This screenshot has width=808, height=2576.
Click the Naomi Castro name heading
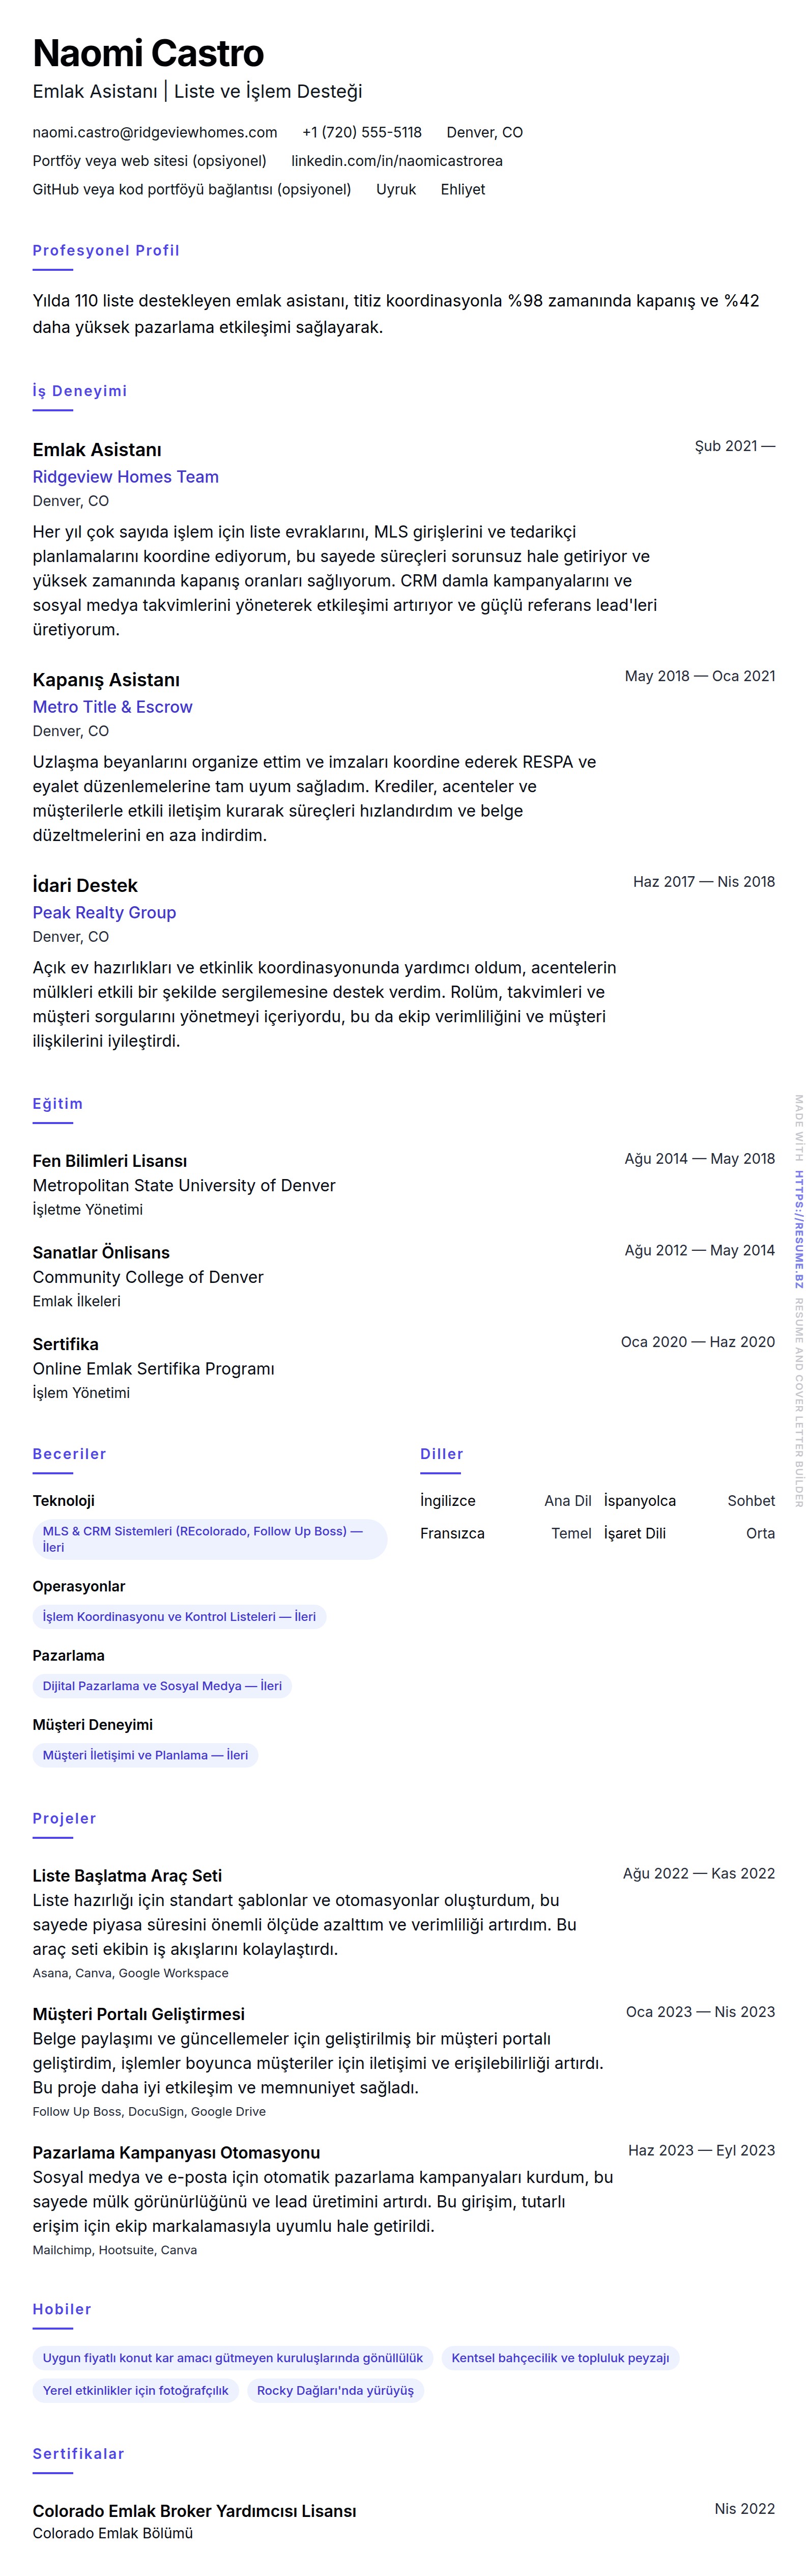[148, 53]
